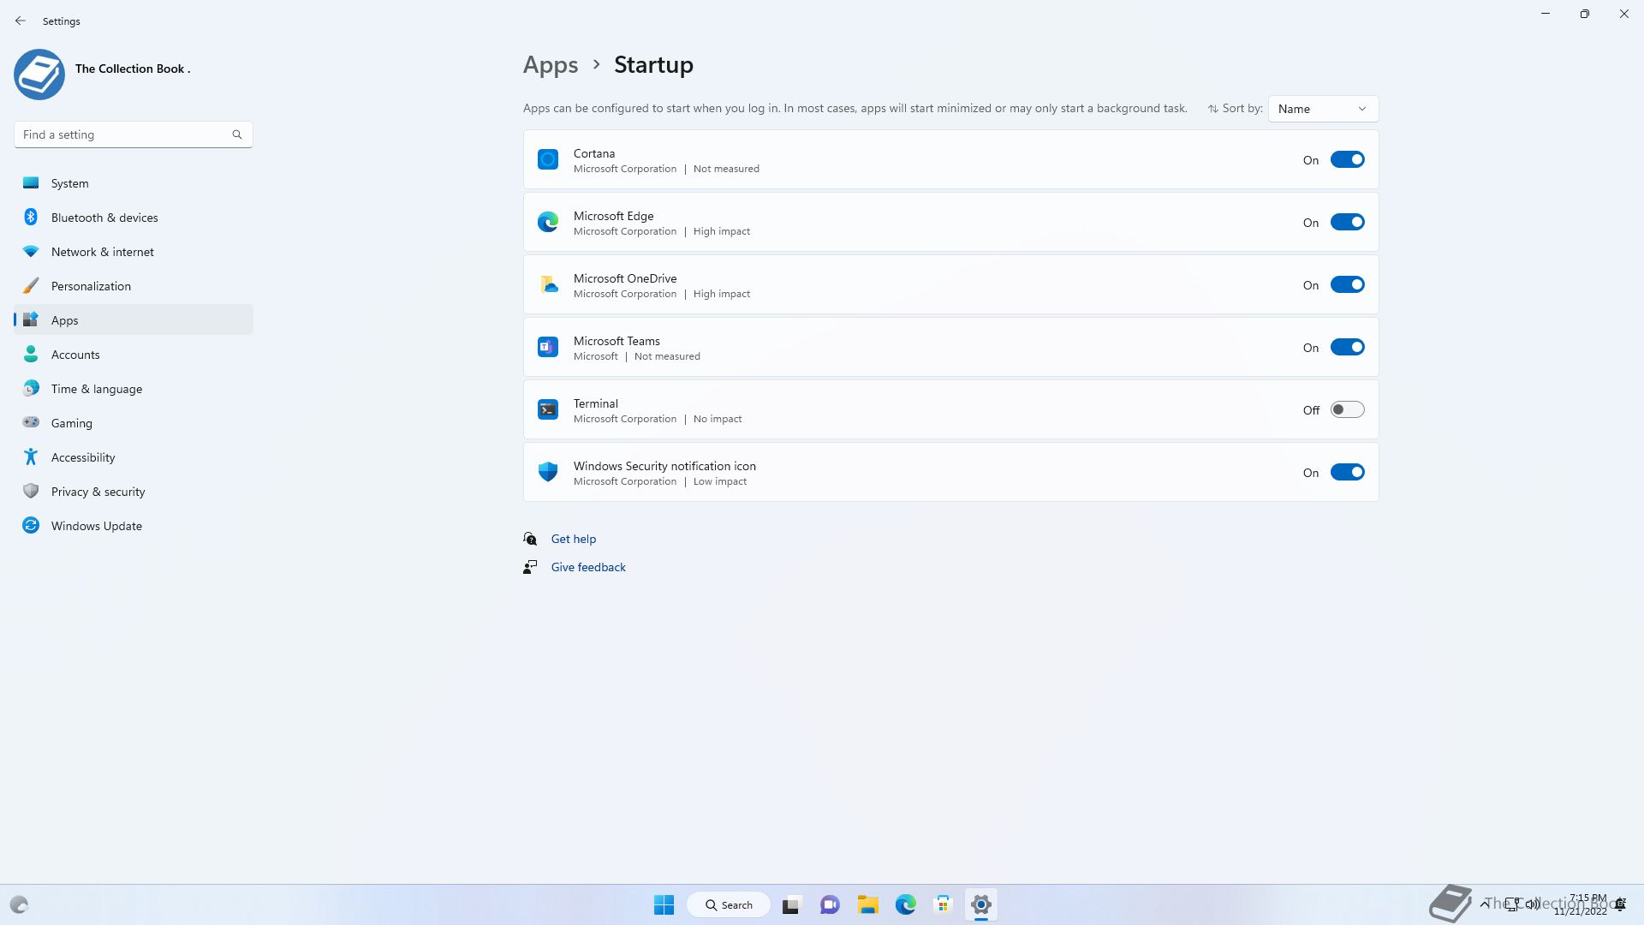Image resolution: width=1644 pixels, height=925 pixels.
Task: Open Teams Chat from the taskbar
Action: coord(830,904)
